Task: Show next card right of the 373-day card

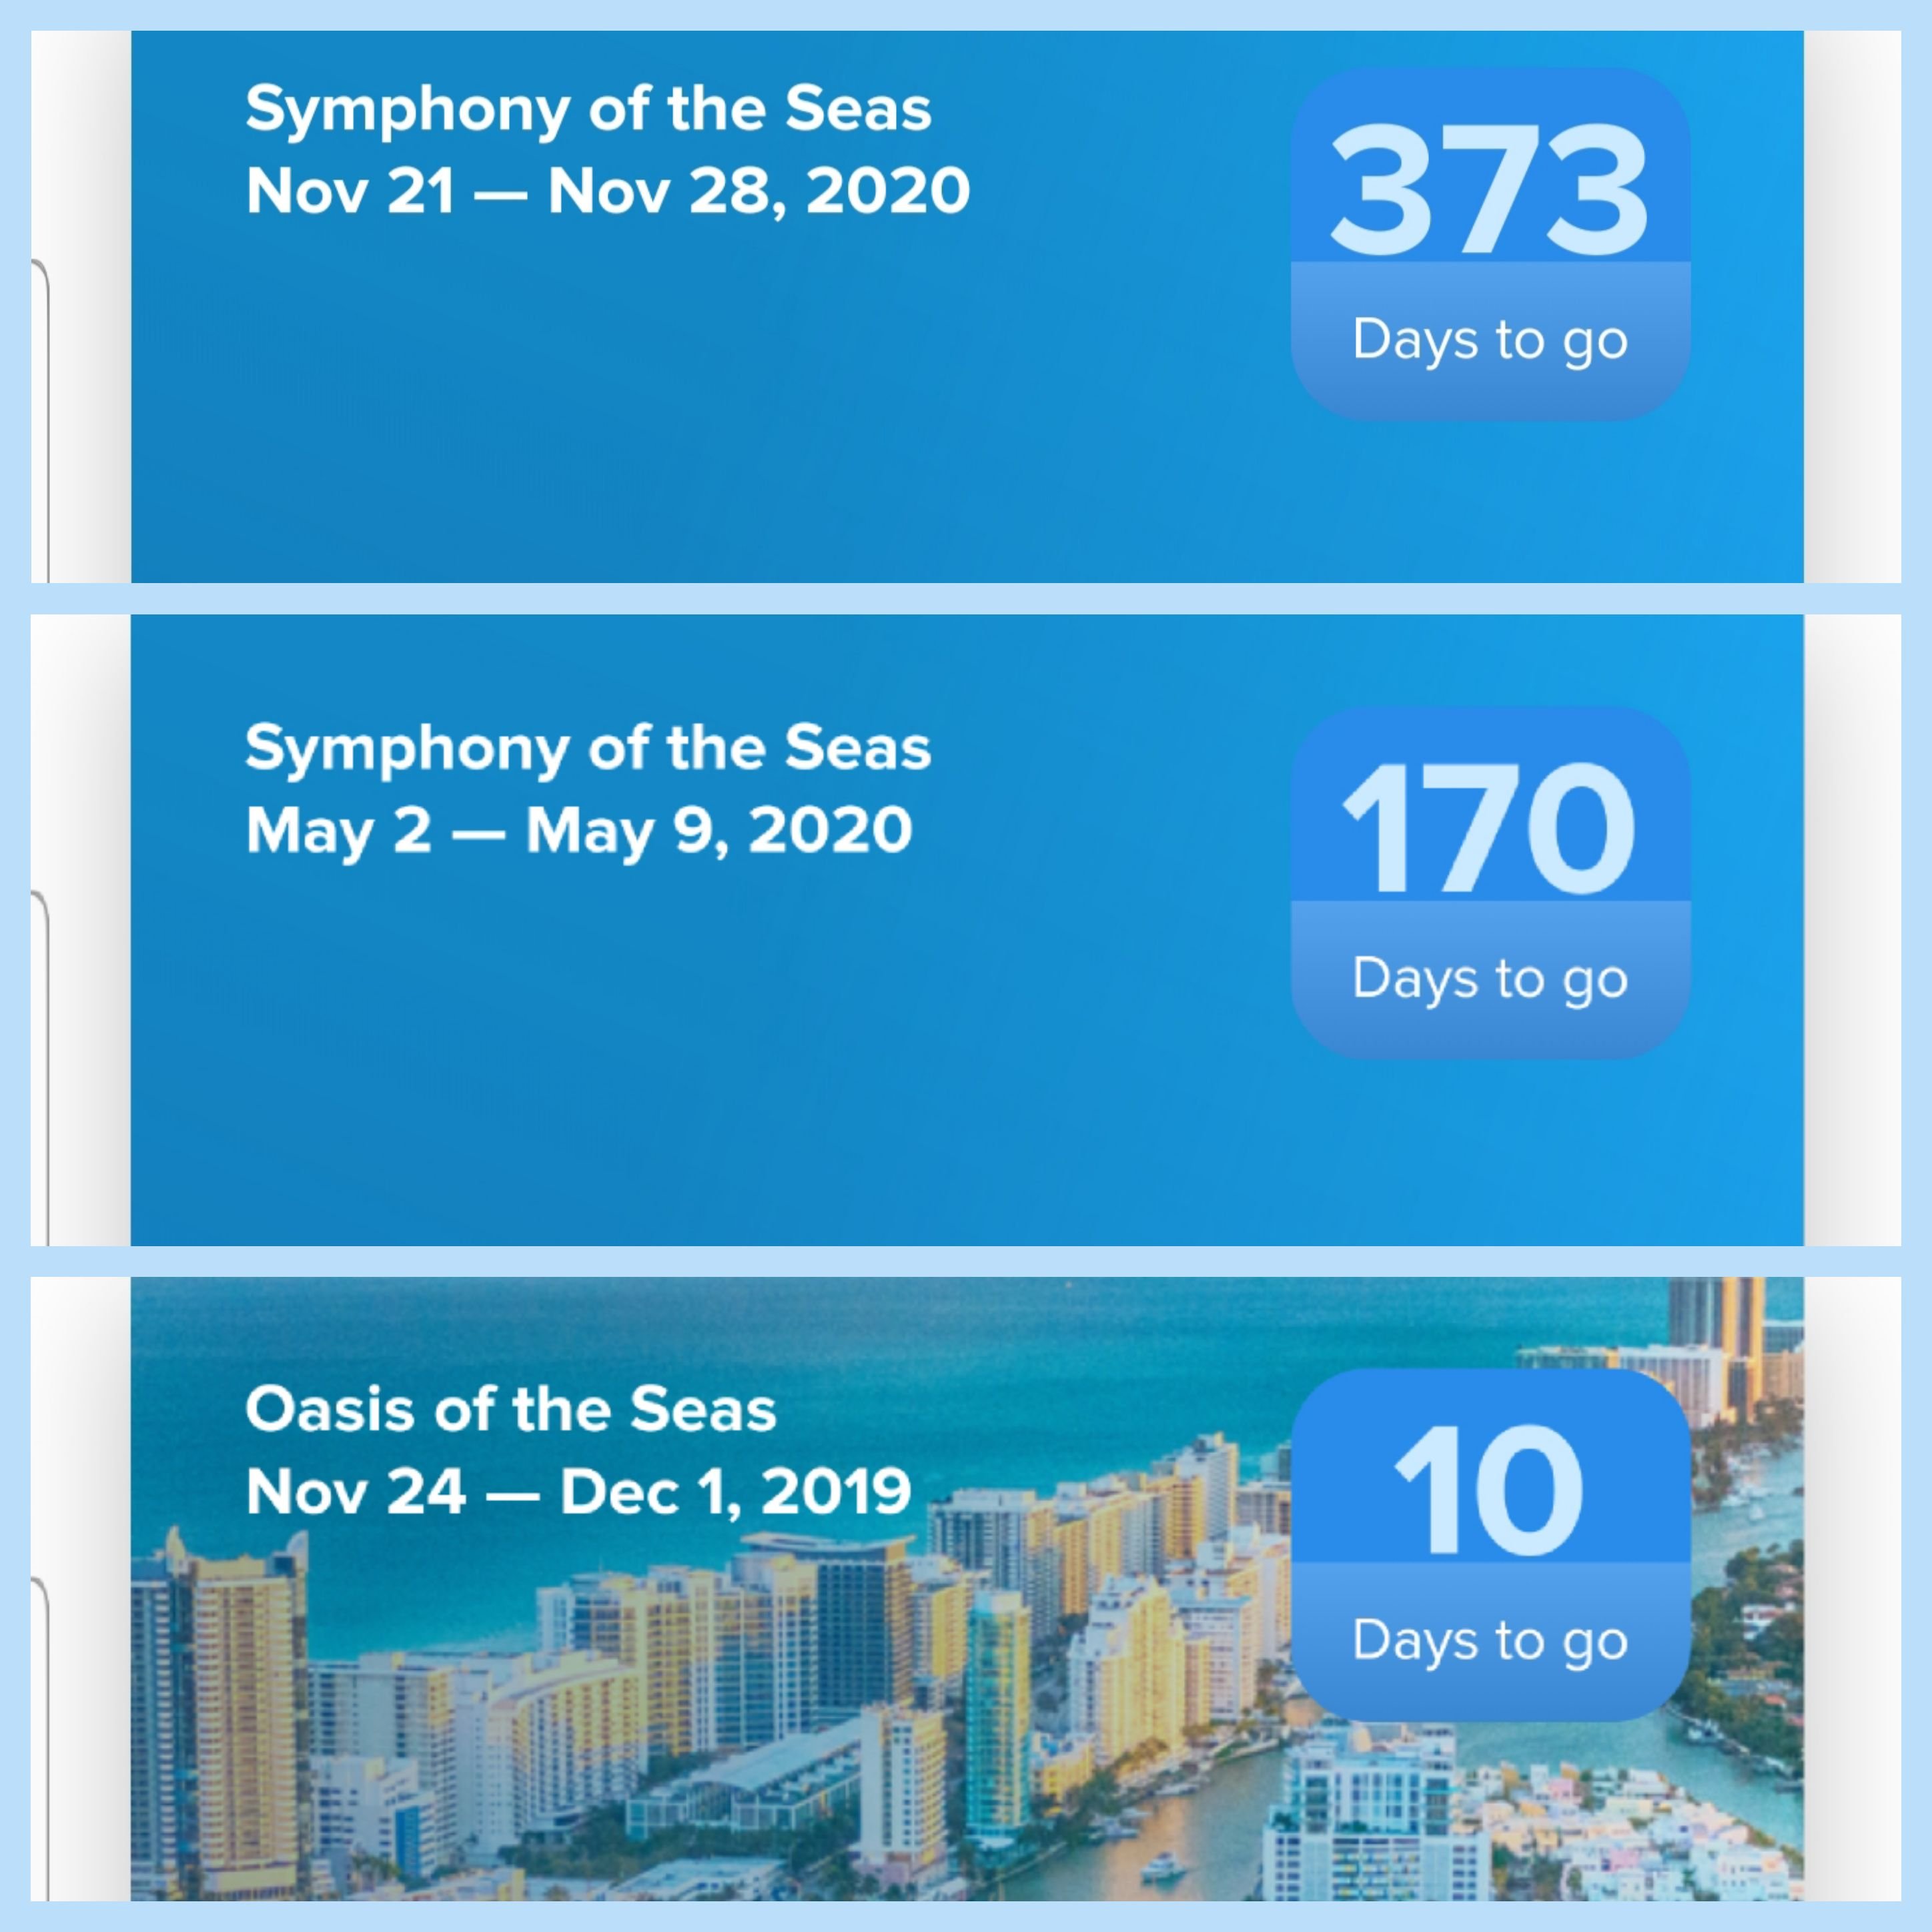Action: point(1852,306)
